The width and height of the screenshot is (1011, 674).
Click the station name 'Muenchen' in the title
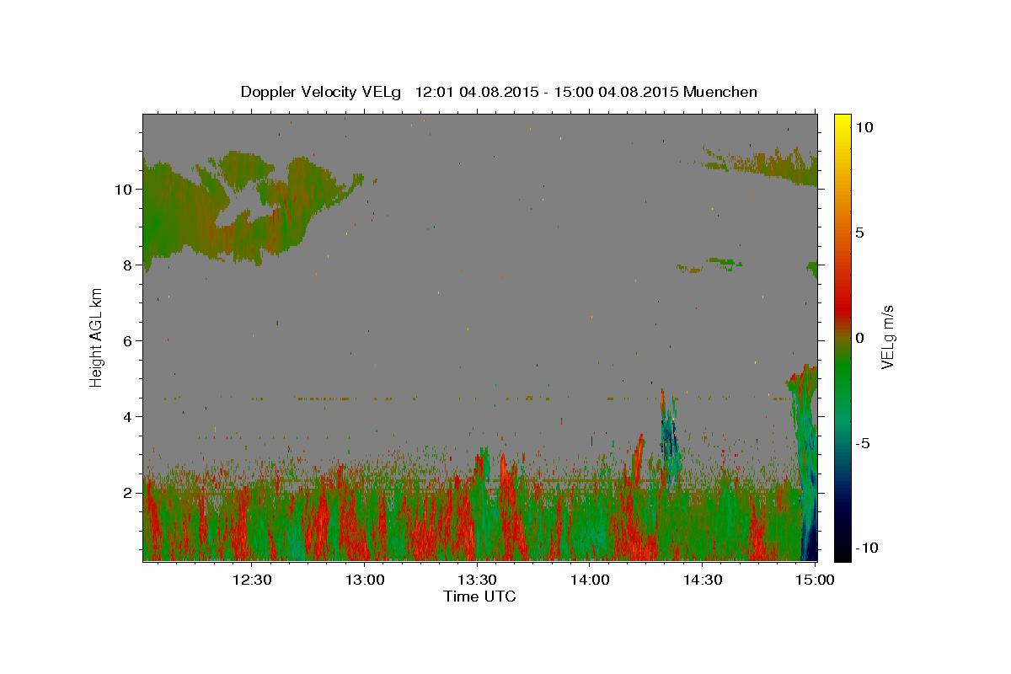(x=720, y=92)
